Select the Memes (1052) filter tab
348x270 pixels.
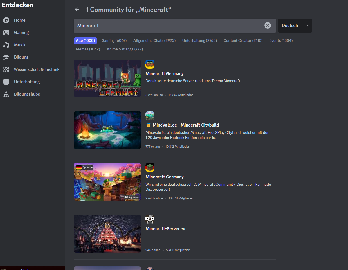click(88, 49)
